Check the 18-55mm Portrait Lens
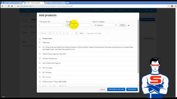Viewport: 177px width, 99px height. 40,59
